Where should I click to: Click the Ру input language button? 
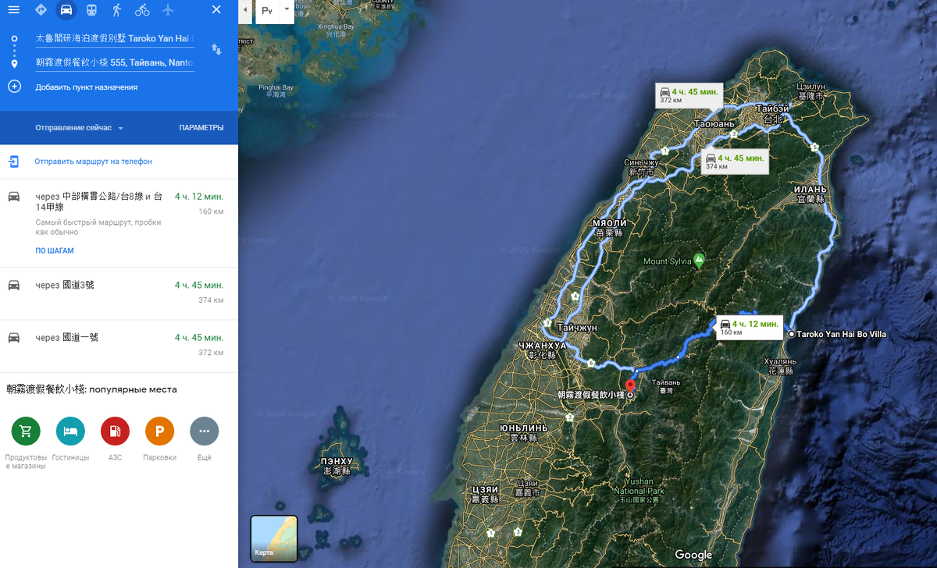tap(268, 11)
